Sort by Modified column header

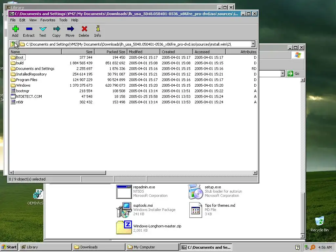(144, 52)
